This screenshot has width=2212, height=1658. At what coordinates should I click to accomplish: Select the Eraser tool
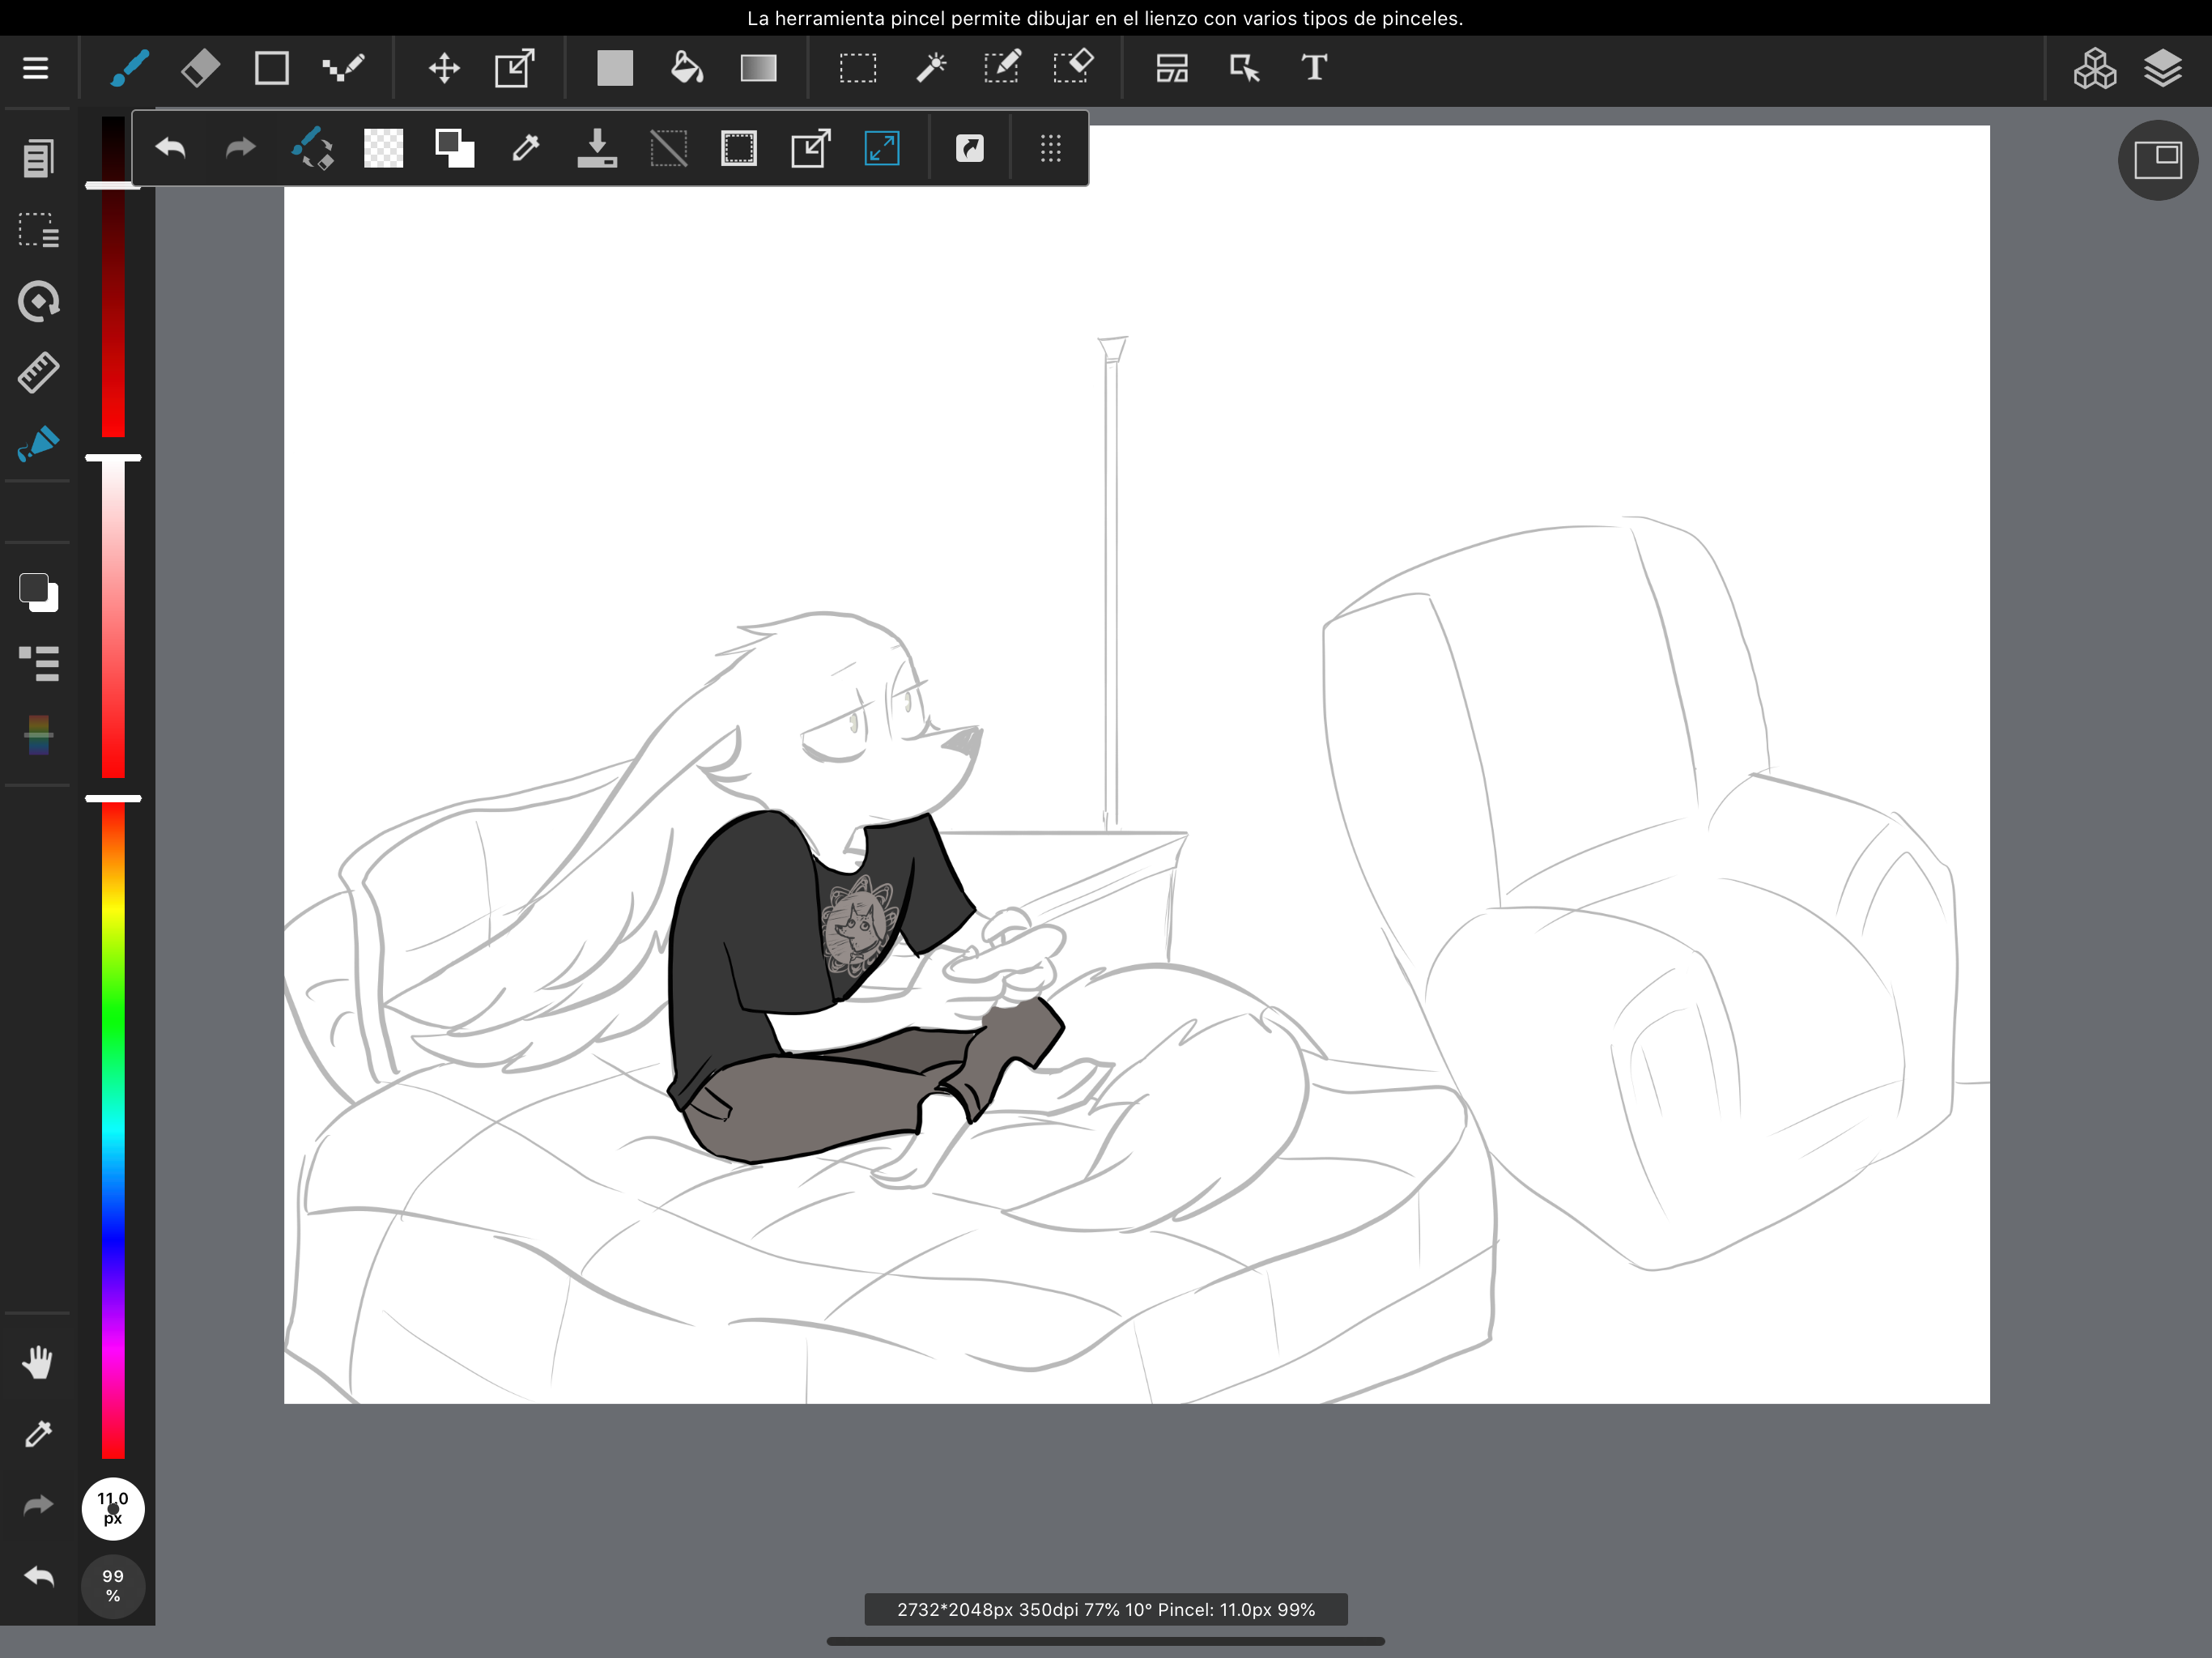200,68
